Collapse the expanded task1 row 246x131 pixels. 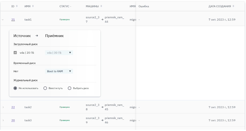tap(3, 20)
